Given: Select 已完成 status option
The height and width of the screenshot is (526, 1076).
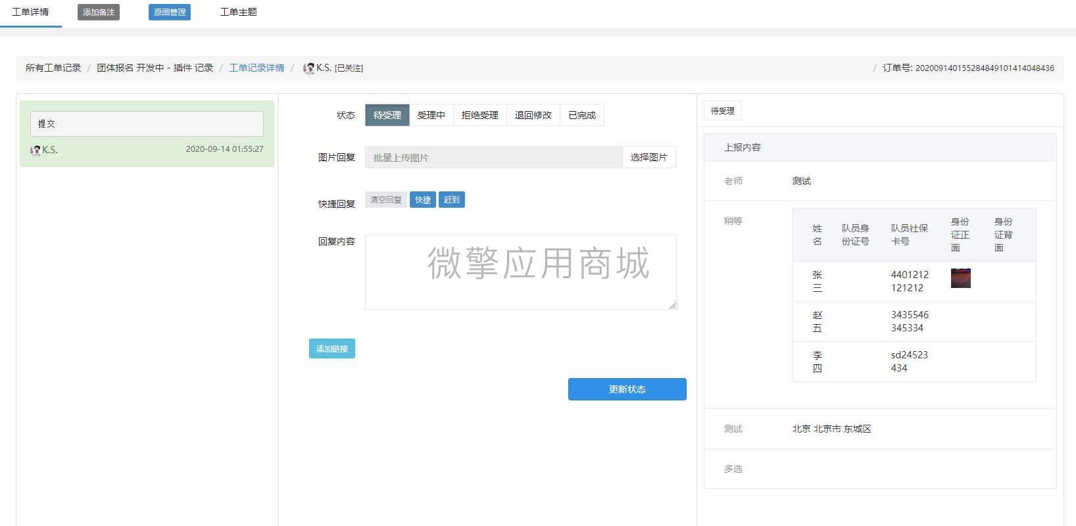Looking at the screenshot, I should [x=582, y=115].
